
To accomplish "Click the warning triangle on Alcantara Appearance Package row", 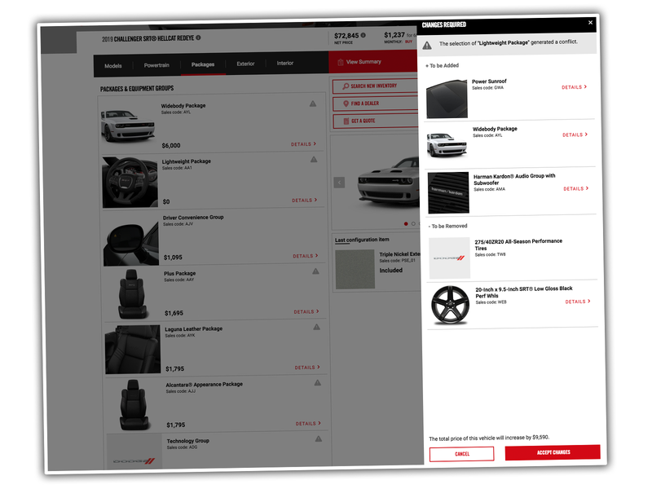I will point(317,382).
